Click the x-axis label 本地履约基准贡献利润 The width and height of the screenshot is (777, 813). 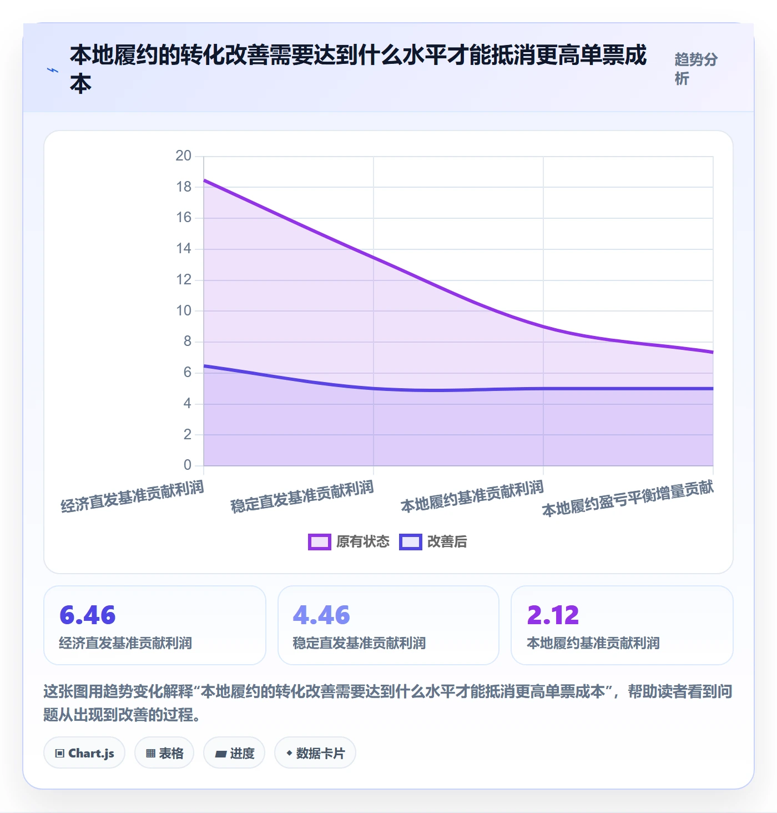coord(472,497)
